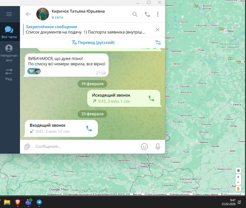Open the Ред. folder editor
The height and width of the screenshot is (208, 246).
click(x=9, y=74)
